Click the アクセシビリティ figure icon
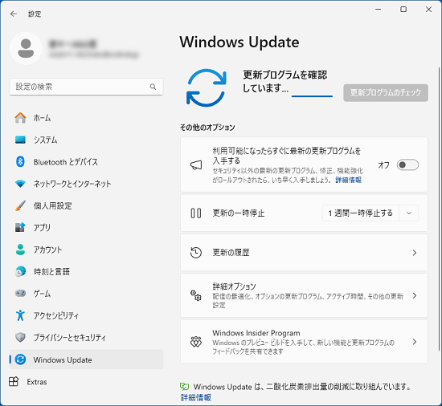This screenshot has width=442, height=406. click(x=20, y=315)
